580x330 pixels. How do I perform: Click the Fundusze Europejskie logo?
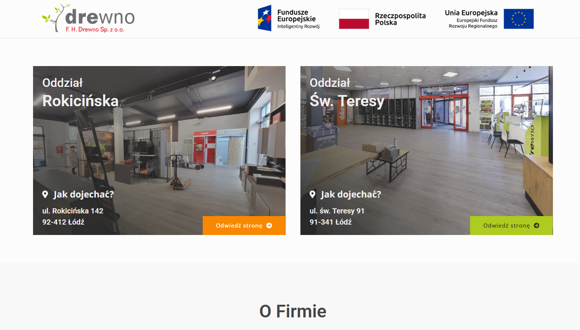pos(289,18)
